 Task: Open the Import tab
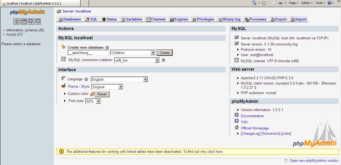(298, 19)
